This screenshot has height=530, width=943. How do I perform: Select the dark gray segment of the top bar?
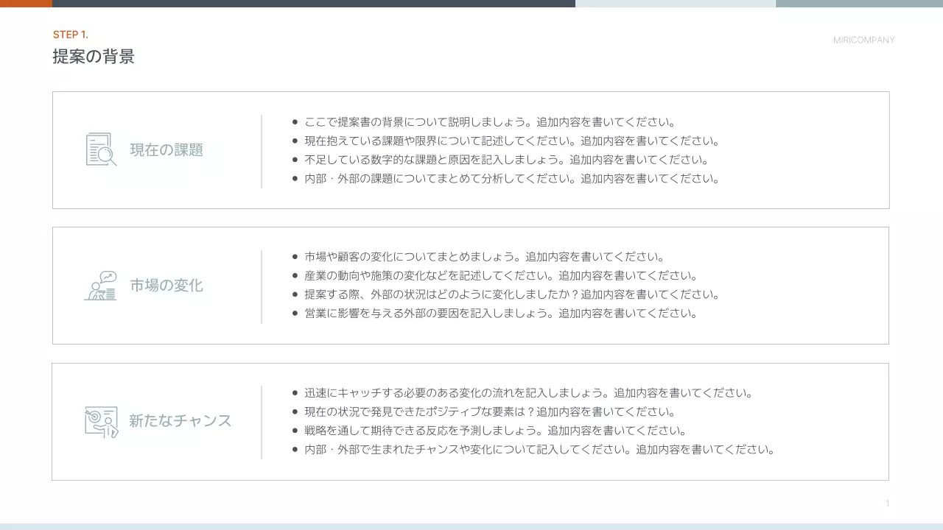click(x=309, y=4)
